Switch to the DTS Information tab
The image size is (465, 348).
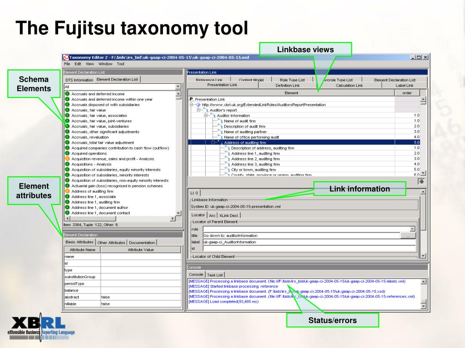(x=79, y=80)
